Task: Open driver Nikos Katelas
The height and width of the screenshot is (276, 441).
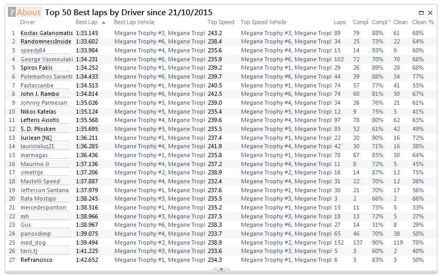Action: [38, 112]
